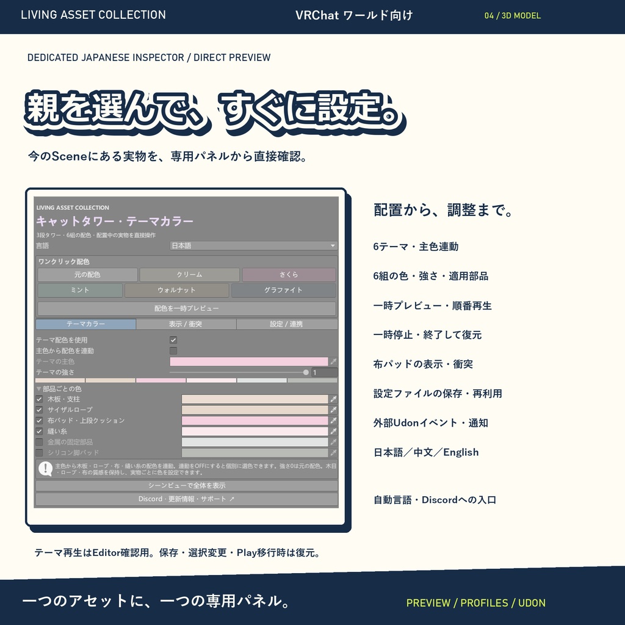Click ワンクリック配色 section label
The width and height of the screenshot is (625, 625).
coord(63,261)
